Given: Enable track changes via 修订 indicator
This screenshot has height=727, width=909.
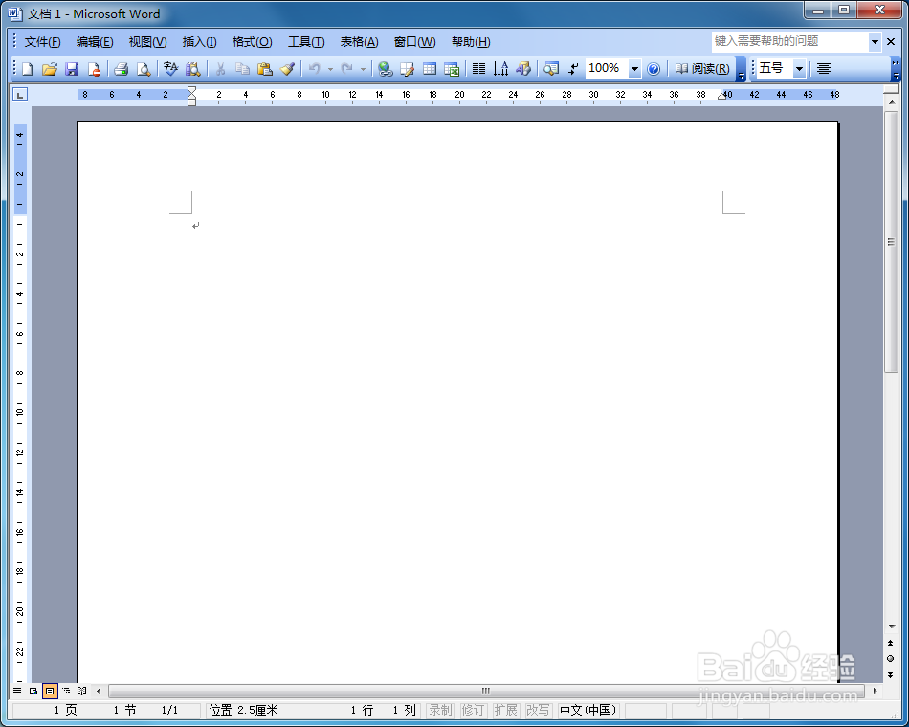Looking at the screenshot, I should (472, 711).
